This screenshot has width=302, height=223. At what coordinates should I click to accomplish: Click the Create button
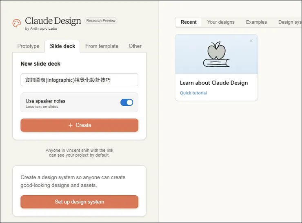click(x=80, y=125)
